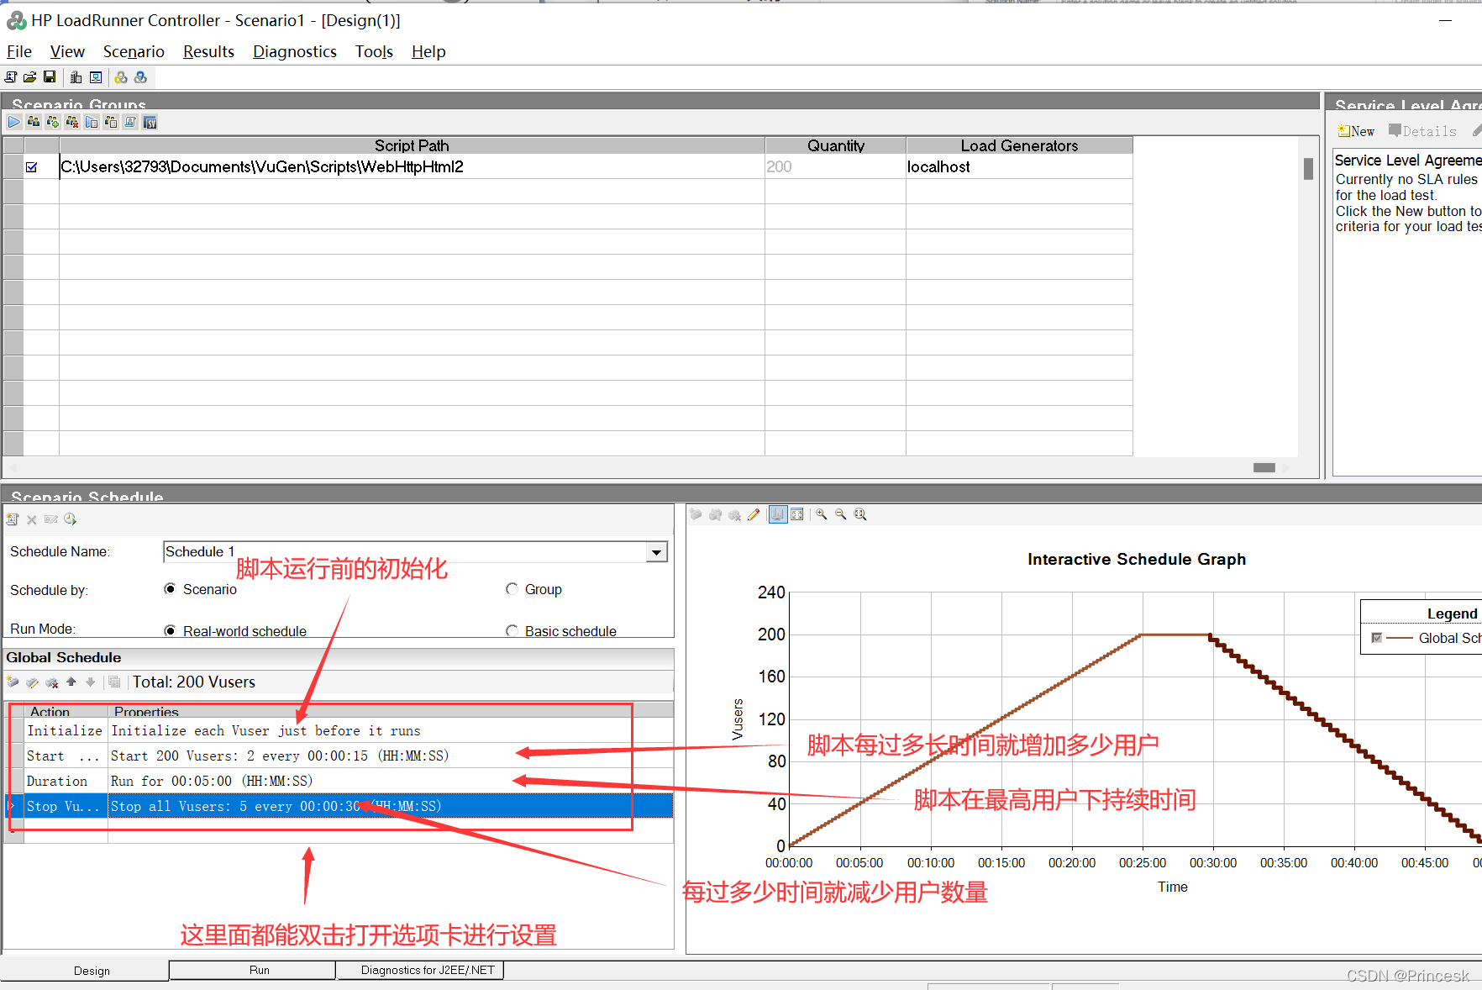Open the View menu
The image size is (1482, 990).
click(x=67, y=51)
